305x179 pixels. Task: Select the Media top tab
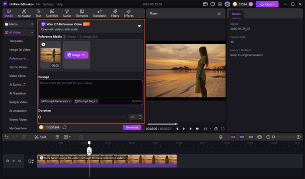[x=9, y=14]
